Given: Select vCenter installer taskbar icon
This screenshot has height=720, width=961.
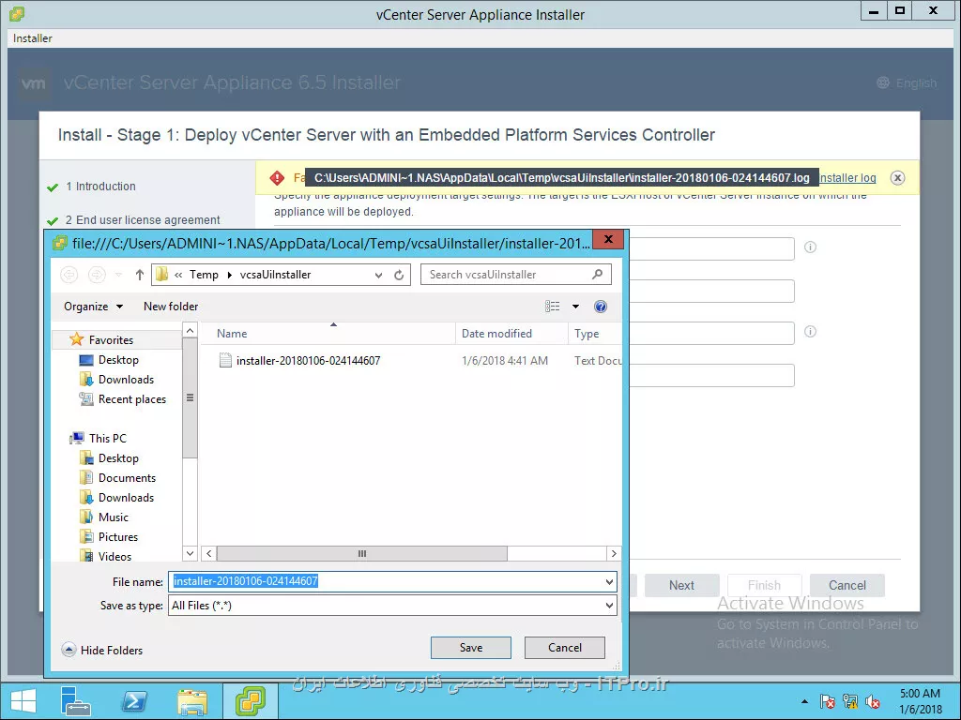Looking at the screenshot, I should click(250, 701).
